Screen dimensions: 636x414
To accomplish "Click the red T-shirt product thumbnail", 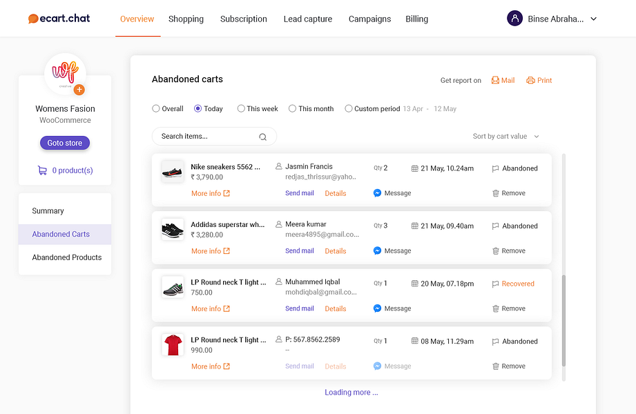I will (x=173, y=345).
